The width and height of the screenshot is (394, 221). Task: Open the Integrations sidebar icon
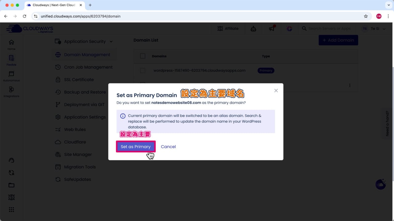11,91
